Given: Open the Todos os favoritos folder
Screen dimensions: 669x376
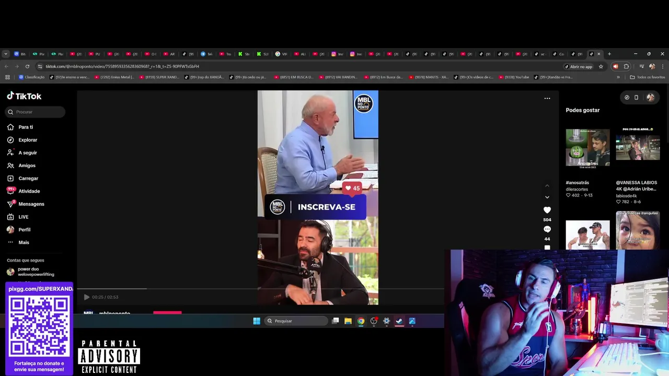Looking at the screenshot, I should (x=647, y=77).
